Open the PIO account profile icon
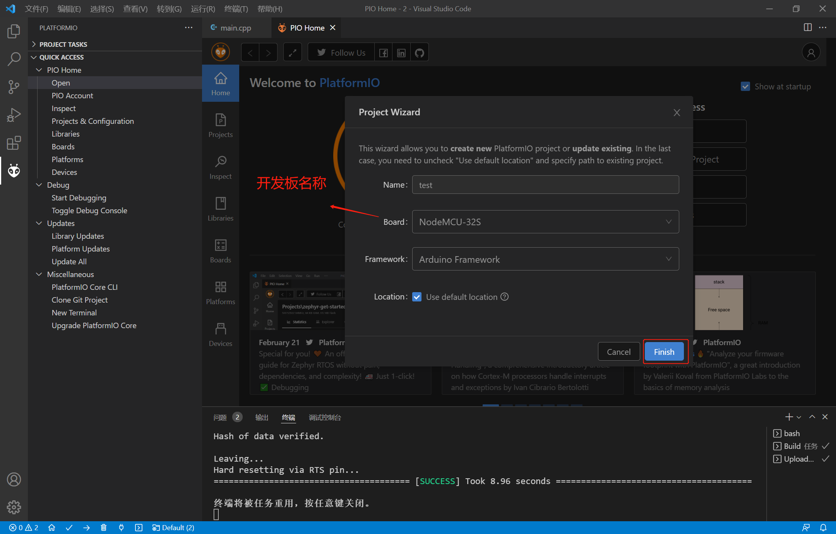The height and width of the screenshot is (534, 836). pyautogui.click(x=811, y=53)
